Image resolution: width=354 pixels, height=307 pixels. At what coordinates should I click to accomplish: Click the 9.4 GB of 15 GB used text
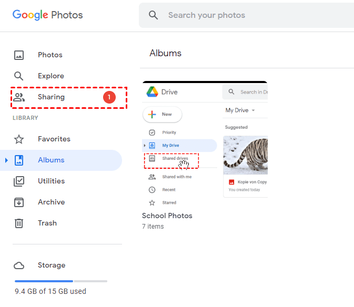coord(50,291)
